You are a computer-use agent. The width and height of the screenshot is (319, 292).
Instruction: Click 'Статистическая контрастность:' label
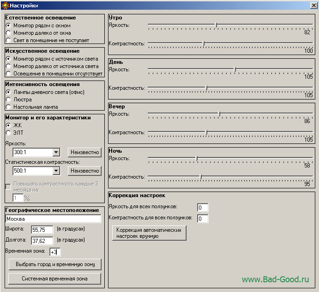[x=42, y=162]
